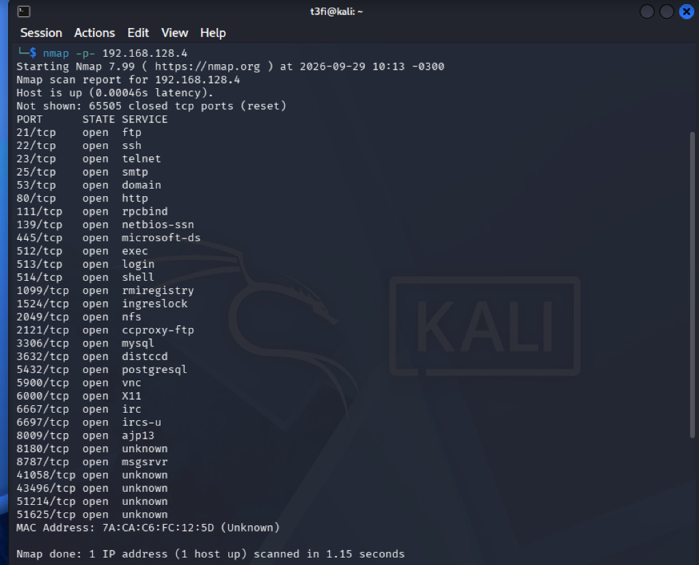
Task: Click the t3fi@kali window title
Action: [337, 12]
